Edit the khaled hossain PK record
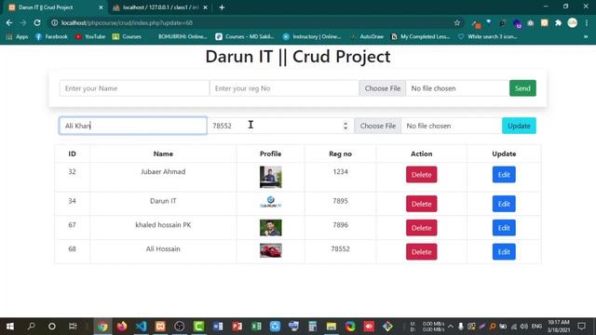This screenshot has height=335, width=596. click(504, 228)
